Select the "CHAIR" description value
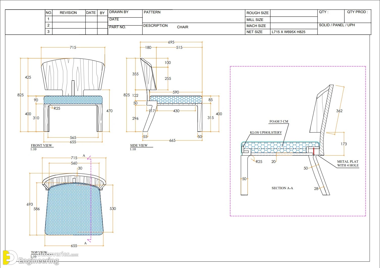380x268 pixels. [183, 27]
